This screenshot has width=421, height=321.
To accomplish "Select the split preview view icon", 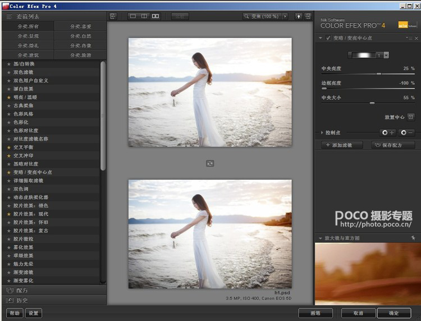I will point(144,16).
